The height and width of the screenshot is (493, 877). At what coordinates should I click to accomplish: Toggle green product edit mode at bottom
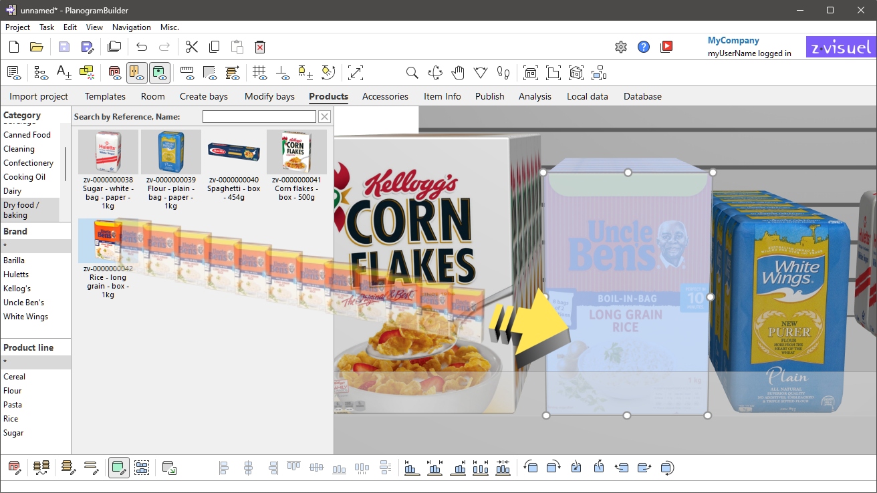click(119, 468)
